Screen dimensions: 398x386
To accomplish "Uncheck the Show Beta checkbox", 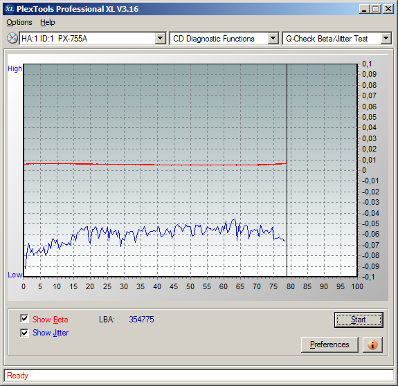I will (x=24, y=319).
